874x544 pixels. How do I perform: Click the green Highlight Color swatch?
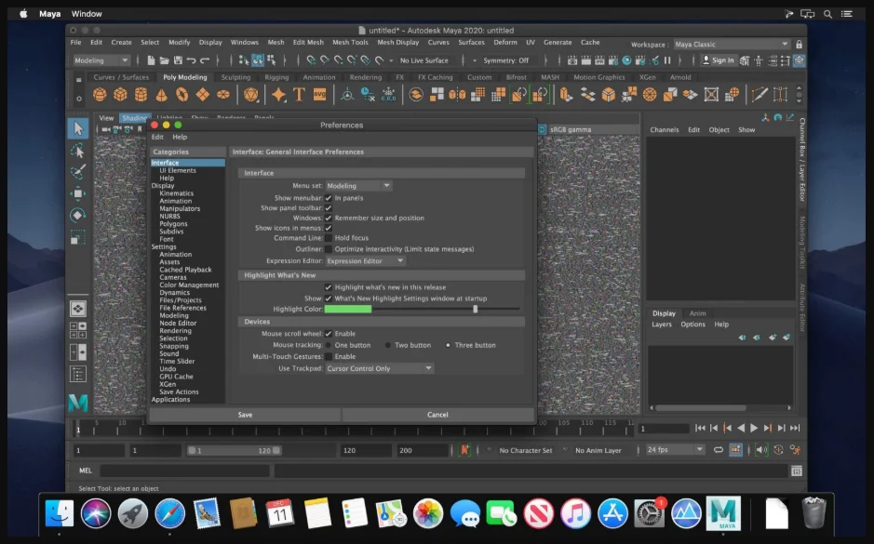coord(348,309)
